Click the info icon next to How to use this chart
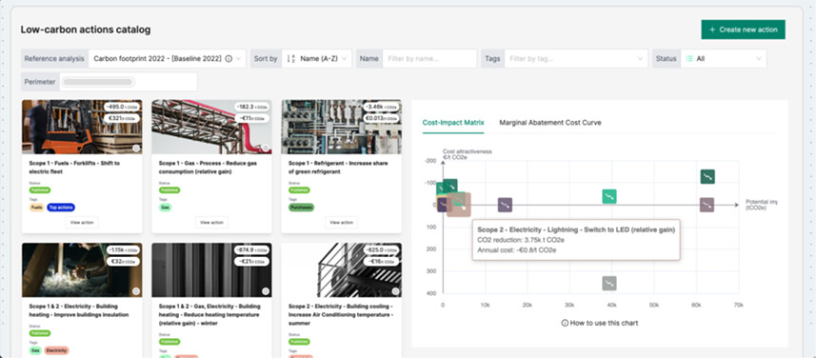 [565, 323]
